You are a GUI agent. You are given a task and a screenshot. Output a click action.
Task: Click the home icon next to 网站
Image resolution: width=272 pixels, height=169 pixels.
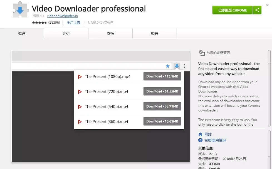(x=200, y=134)
